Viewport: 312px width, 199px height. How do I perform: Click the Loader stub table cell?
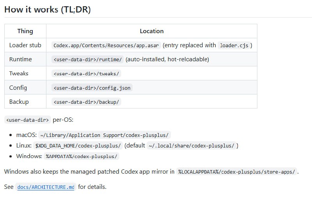coord(25,45)
